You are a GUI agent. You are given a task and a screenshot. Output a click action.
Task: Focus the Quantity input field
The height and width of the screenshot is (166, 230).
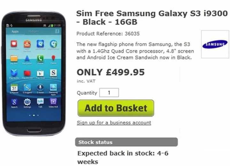tap(109, 93)
